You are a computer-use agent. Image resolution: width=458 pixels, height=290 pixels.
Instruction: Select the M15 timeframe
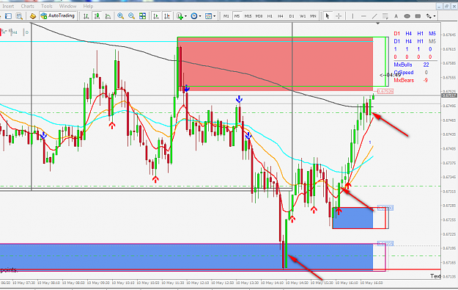(x=248, y=16)
